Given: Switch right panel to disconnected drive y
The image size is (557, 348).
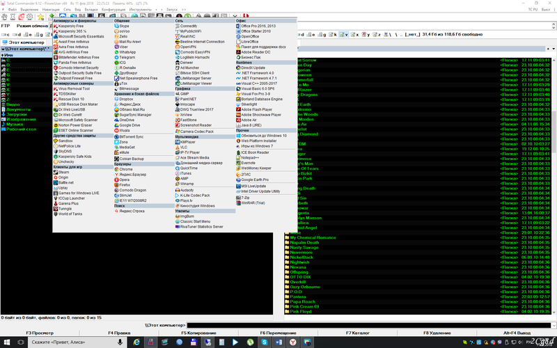Looking at the screenshot, I should pos(366,34).
